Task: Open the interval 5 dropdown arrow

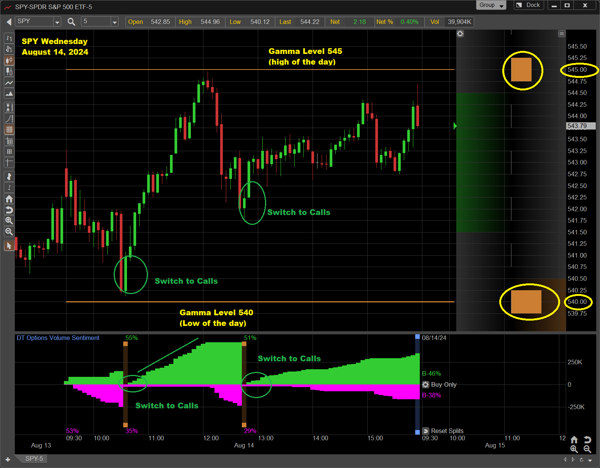Action: click(x=114, y=22)
